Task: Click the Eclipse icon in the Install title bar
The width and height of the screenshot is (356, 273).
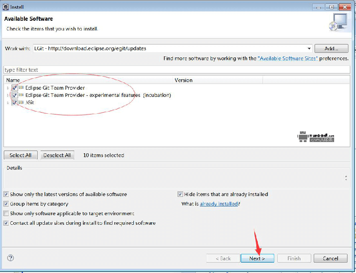Action: tap(6, 7)
